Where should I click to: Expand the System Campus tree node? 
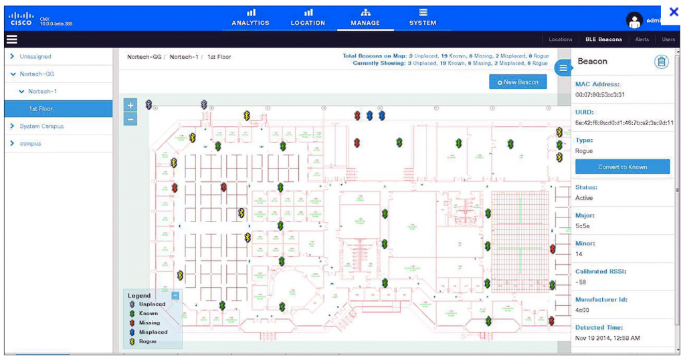point(13,126)
